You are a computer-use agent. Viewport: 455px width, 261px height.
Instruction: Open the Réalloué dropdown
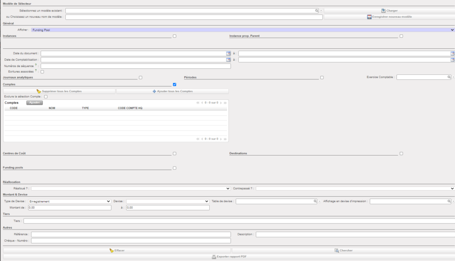[x=131, y=188]
